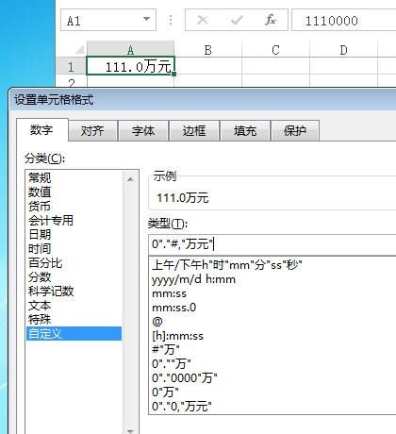Select 货币 in the category list
Image resolution: width=396 pixels, height=434 pixels.
pos(40,207)
